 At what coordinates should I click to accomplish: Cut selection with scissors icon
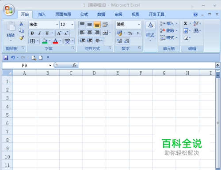pos(21,23)
